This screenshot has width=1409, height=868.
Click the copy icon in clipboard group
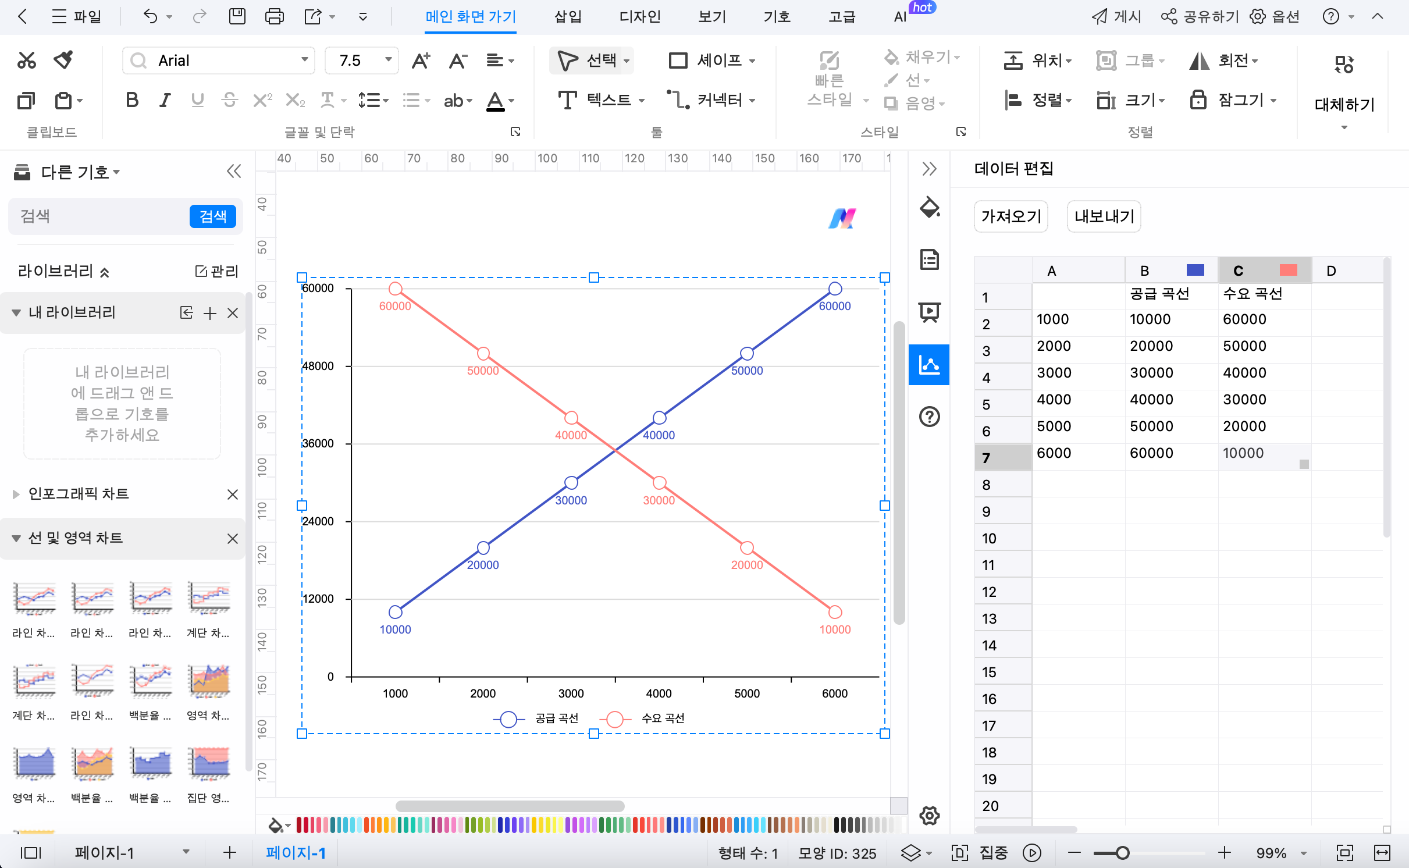[x=26, y=101]
